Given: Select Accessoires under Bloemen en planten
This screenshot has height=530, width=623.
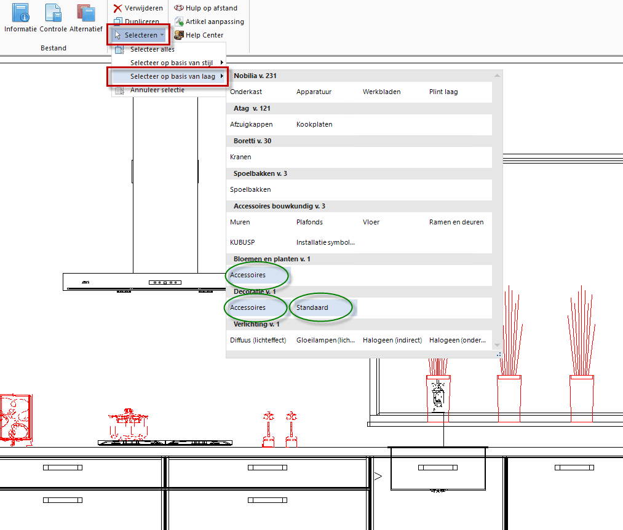Looking at the screenshot, I should (248, 275).
